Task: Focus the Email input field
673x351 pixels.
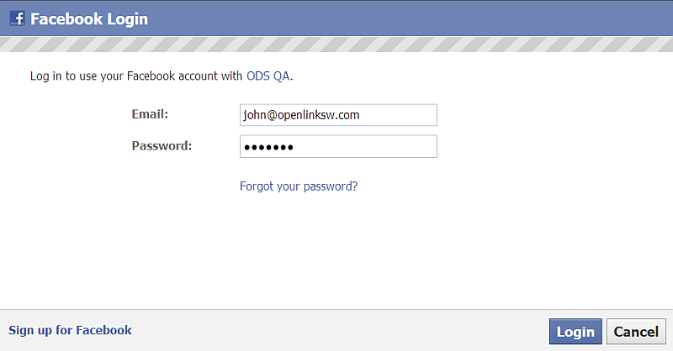Action: pos(338,115)
